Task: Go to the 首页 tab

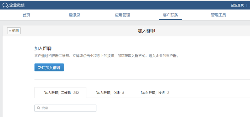Action: [27, 15]
